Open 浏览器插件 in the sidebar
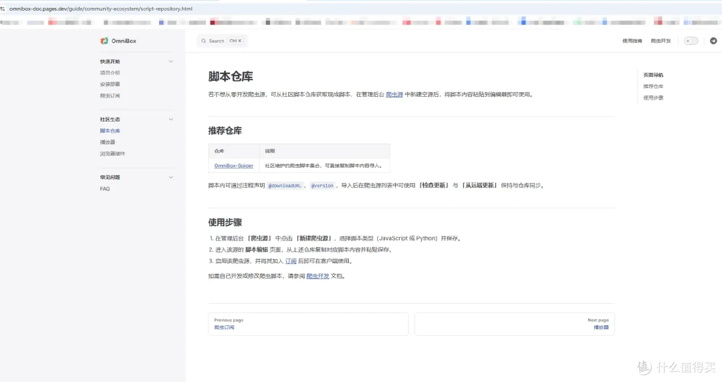The image size is (722, 382). [112, 154]
